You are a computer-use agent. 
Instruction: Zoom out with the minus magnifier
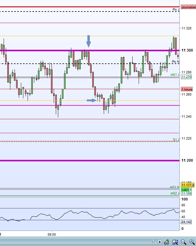point(184,242)
